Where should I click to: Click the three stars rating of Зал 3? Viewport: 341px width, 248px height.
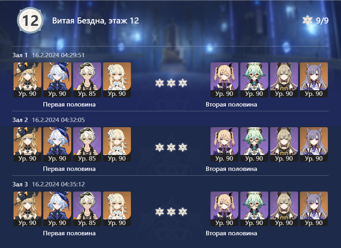pyautogui.click(x=171, y=212)
